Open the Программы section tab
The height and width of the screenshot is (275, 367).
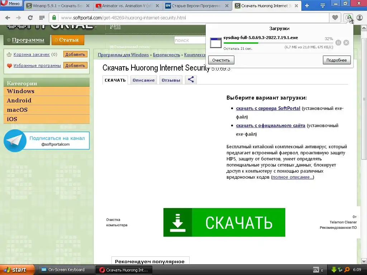(27, 40)
